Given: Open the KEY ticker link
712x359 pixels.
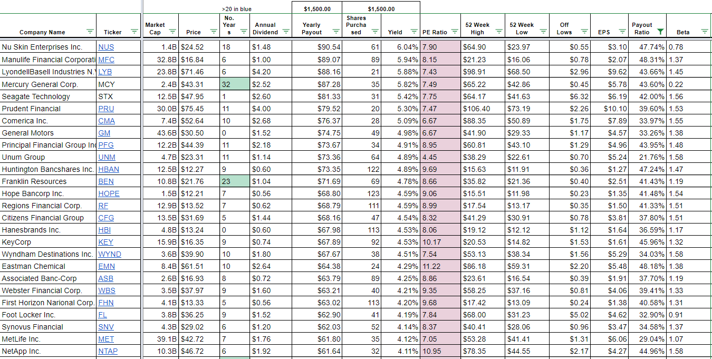Looking at the screenshot, I should (105, 242).
